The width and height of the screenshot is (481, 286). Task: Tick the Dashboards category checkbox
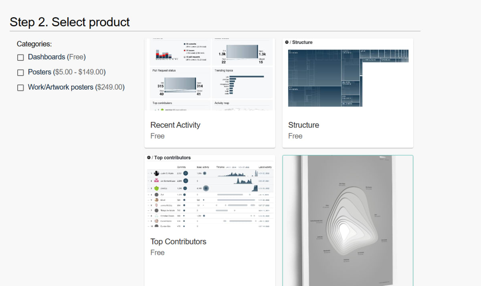click(20, 58)
